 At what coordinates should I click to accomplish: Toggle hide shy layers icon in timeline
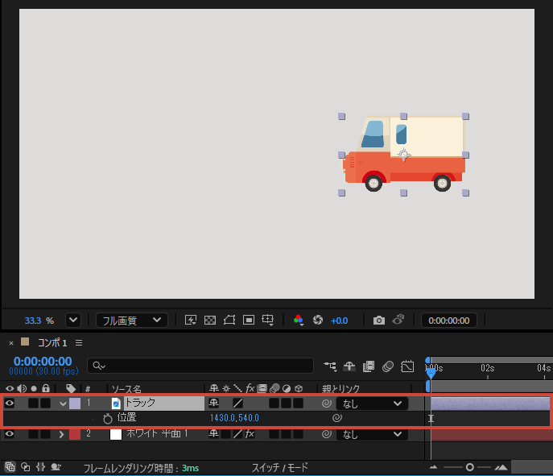349,366
